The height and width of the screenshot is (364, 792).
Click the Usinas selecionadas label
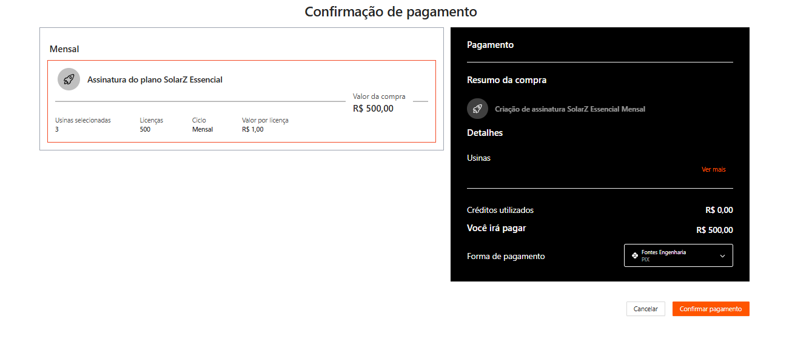(83, 120)
